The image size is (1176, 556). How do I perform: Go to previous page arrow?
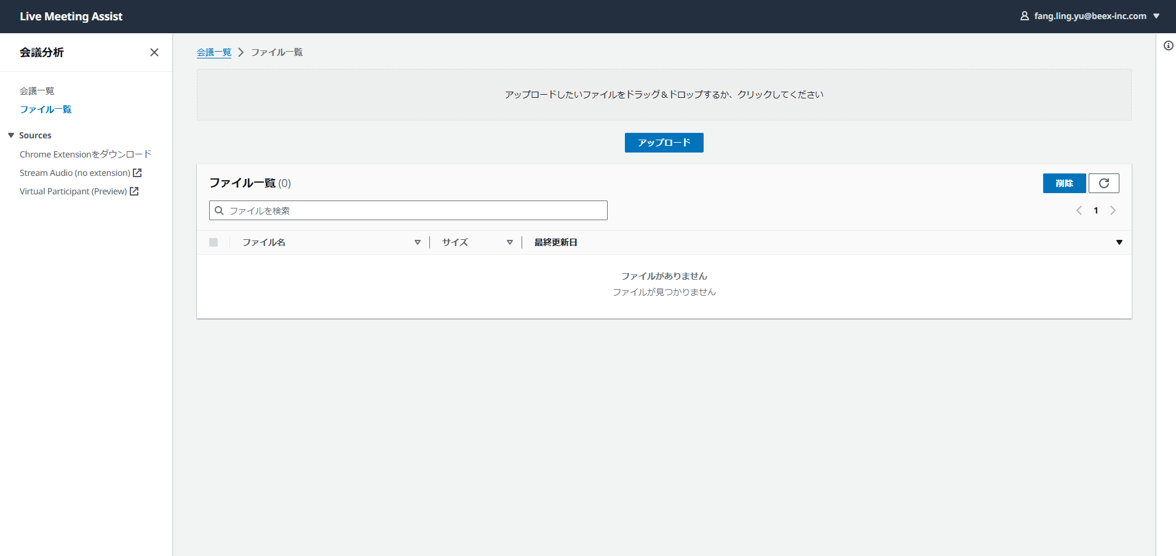pos(1079,210)
